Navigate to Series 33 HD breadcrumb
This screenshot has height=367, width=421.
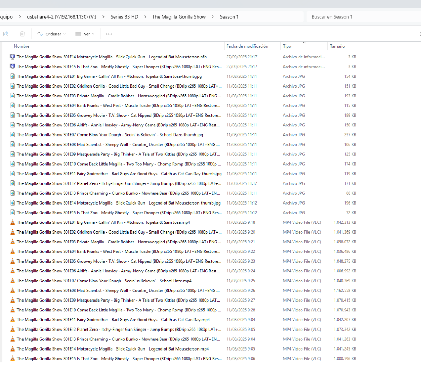pos(124,17)
